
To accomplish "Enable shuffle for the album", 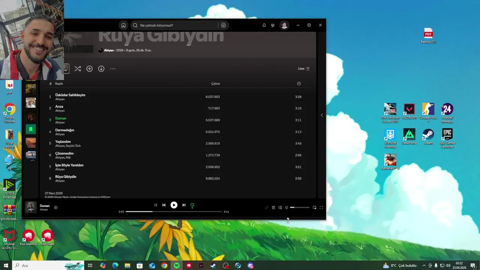I will [78, 69].
